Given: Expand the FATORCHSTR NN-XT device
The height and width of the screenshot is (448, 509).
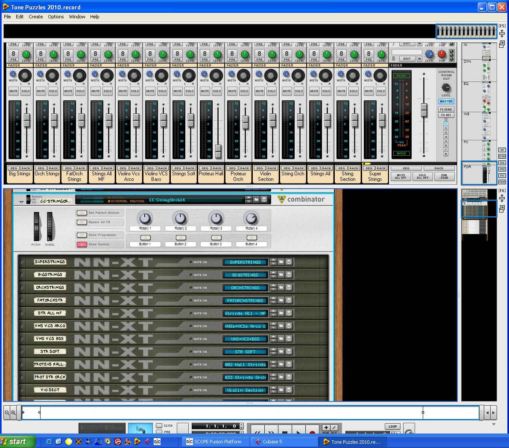Looking at the screenshot, I should [x=22, y=300].
